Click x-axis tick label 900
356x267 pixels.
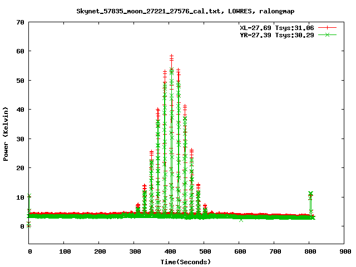[345, 251]
